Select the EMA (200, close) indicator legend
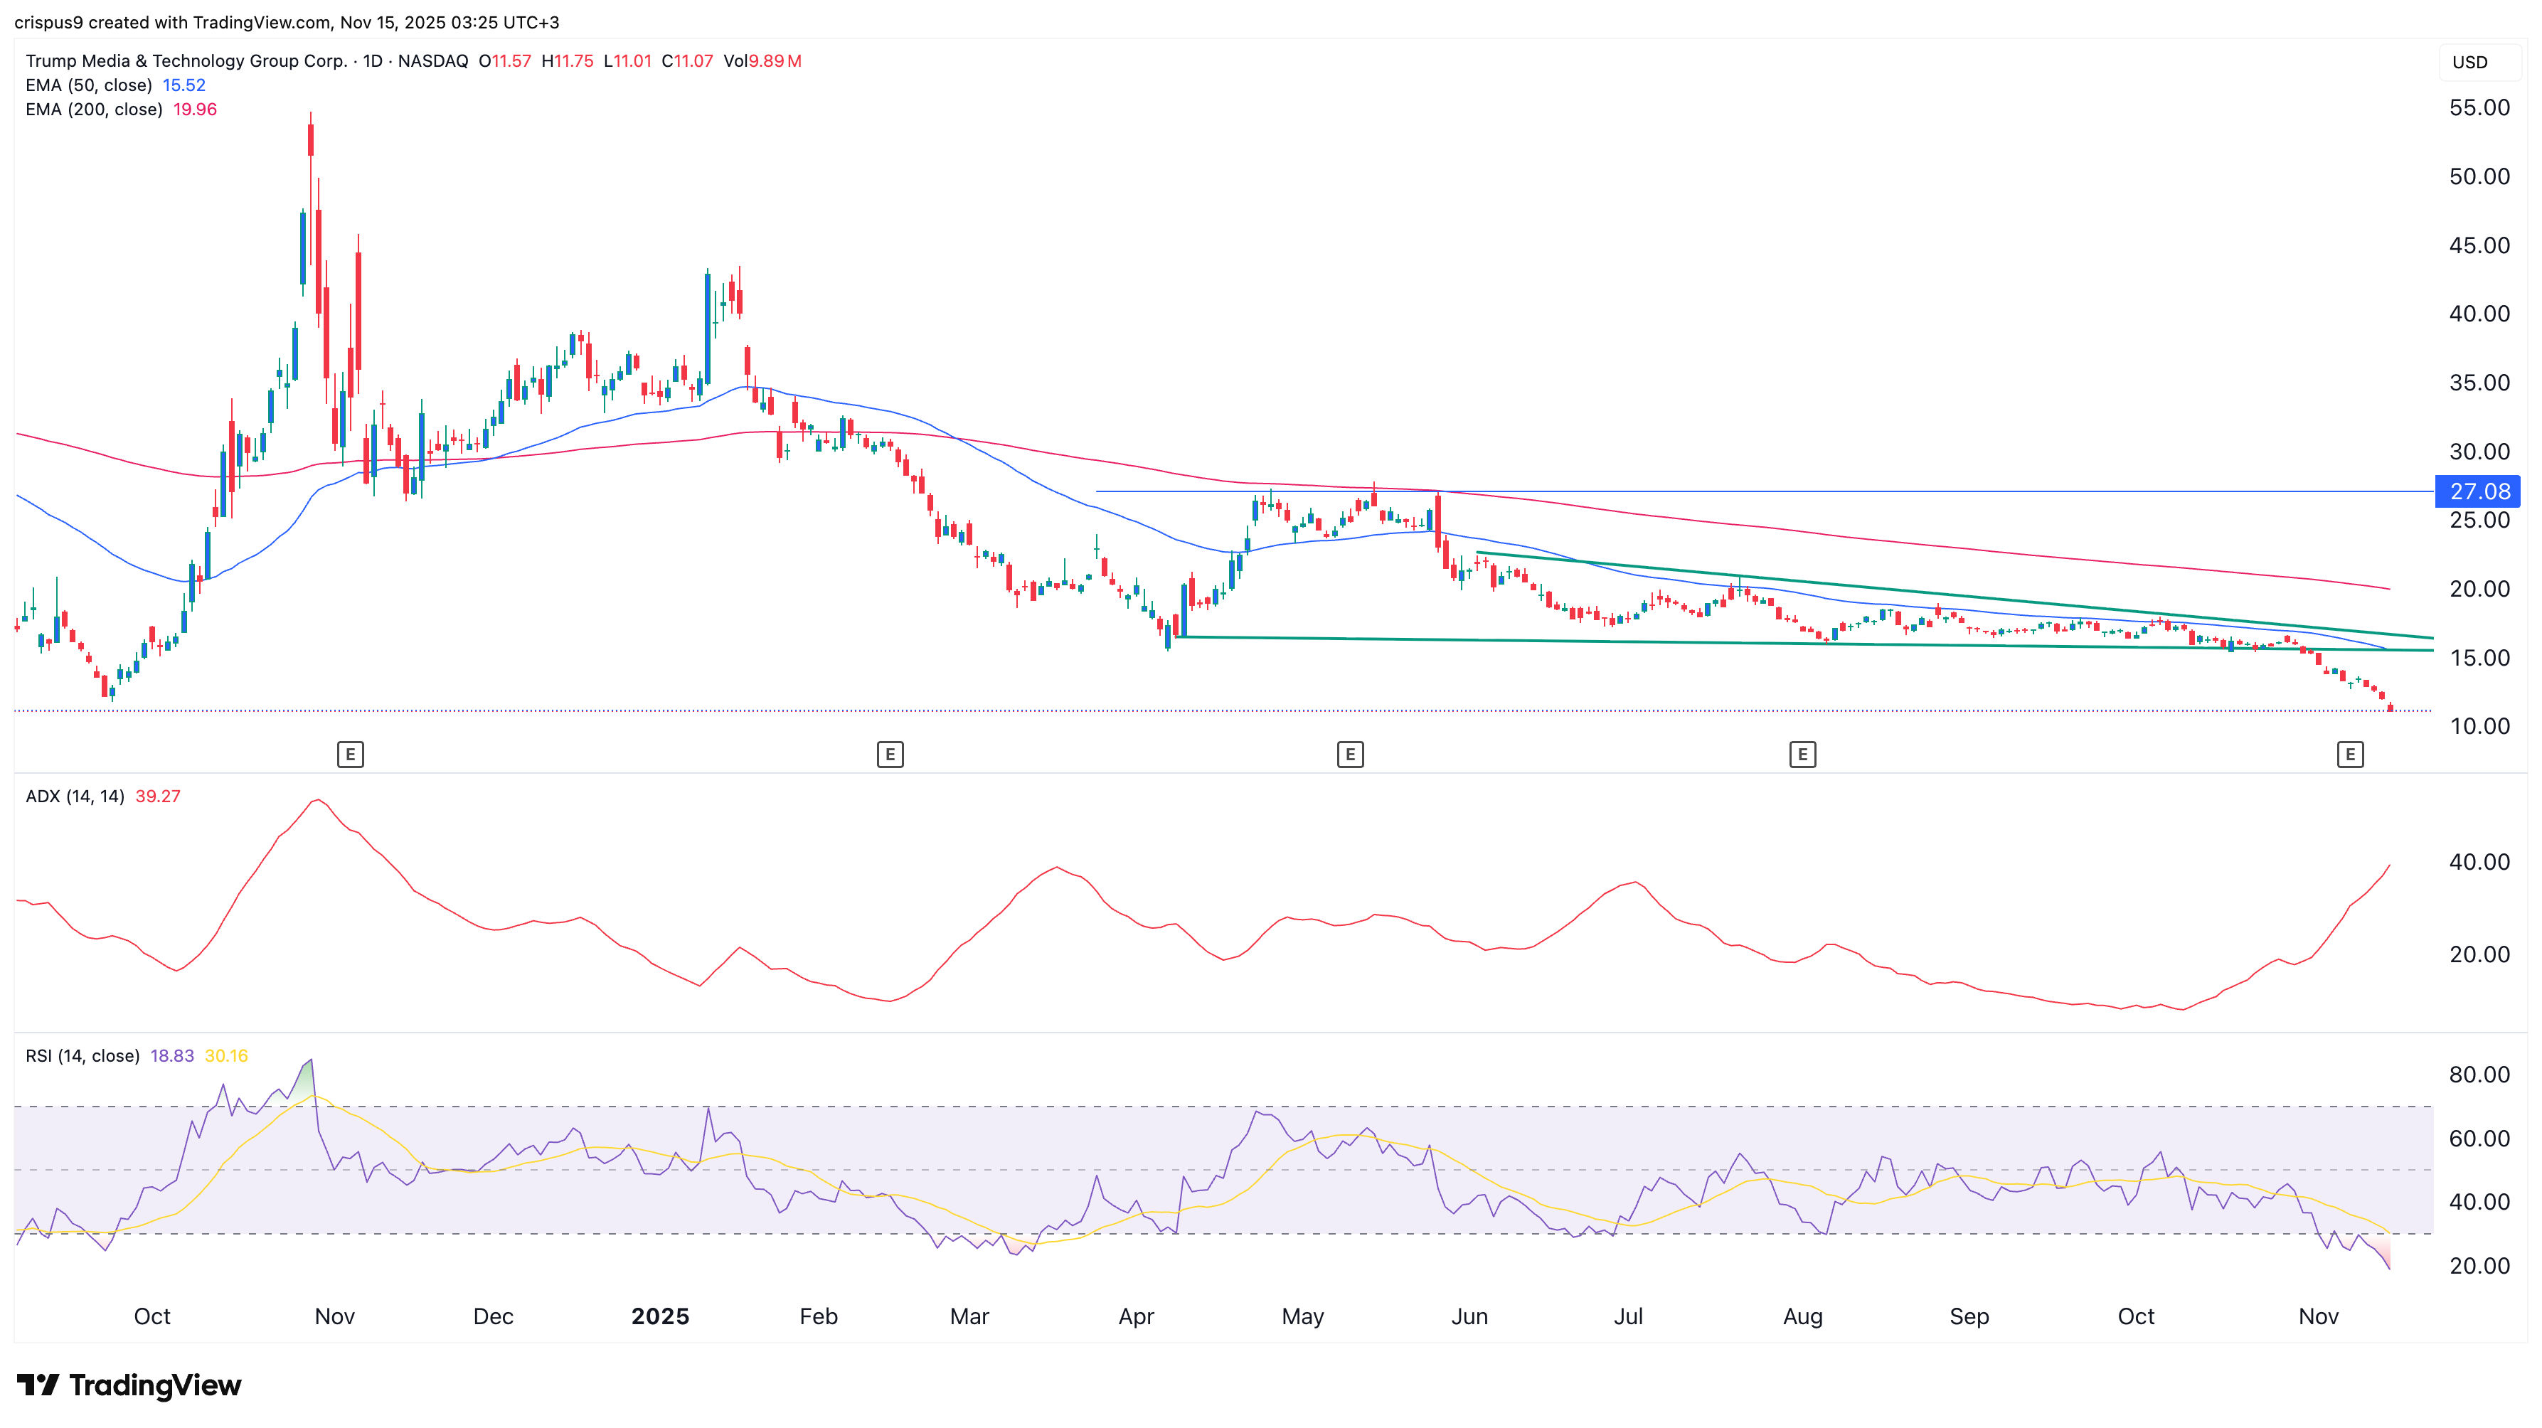 tap(94, 110)
